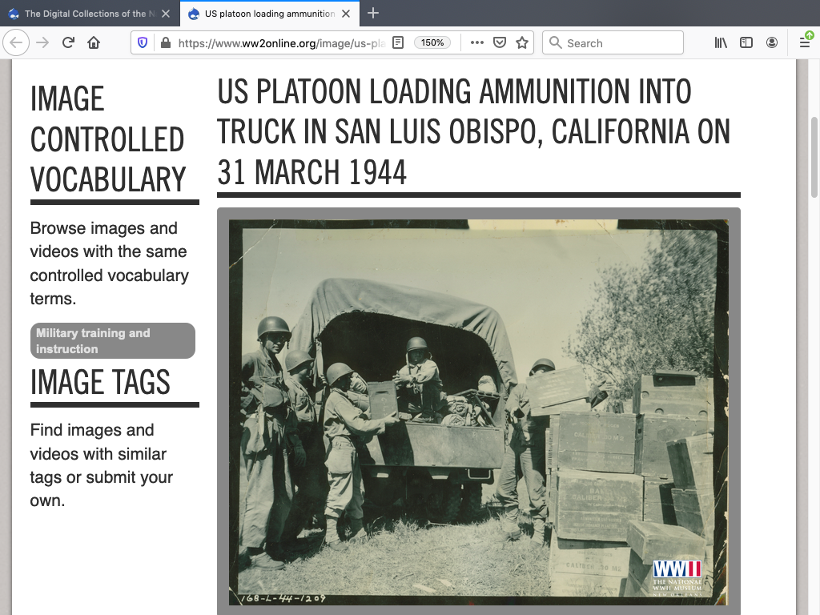This screenshot has width=820, height=615.
Task: Click the vertical page scrollbar thumb
Action: [x=814, y=157]
